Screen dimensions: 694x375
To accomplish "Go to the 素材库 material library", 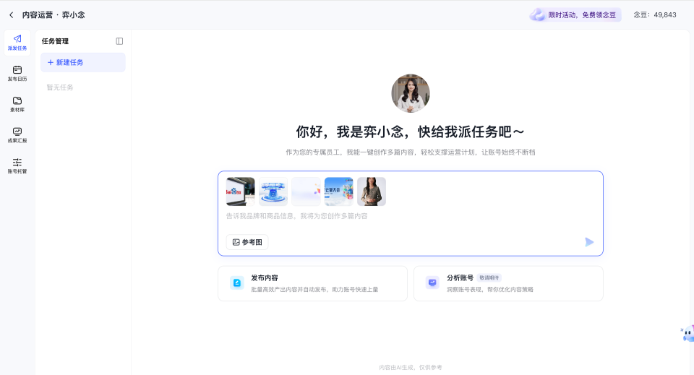I will [17, 104].
